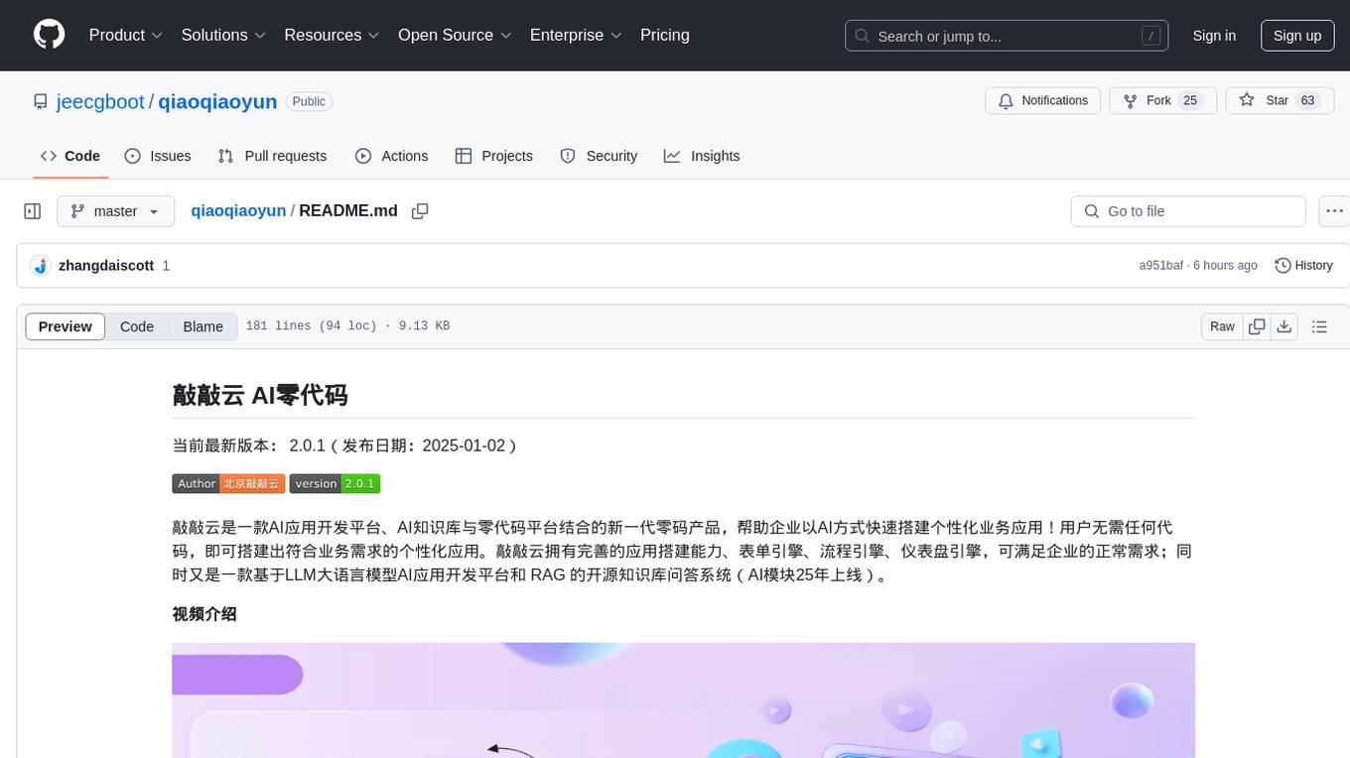Open the document outline
The image size is (1350, 758).
coord(1319,326)
